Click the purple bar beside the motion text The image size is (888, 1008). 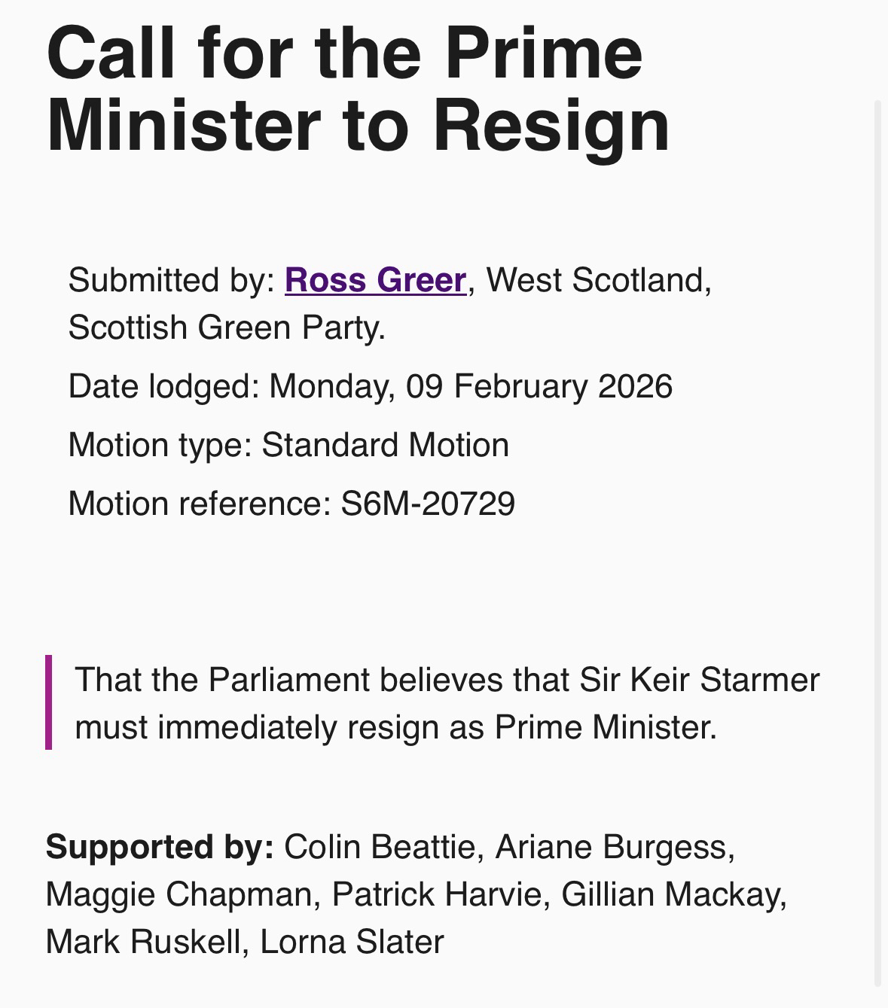(x=49, y=702)
